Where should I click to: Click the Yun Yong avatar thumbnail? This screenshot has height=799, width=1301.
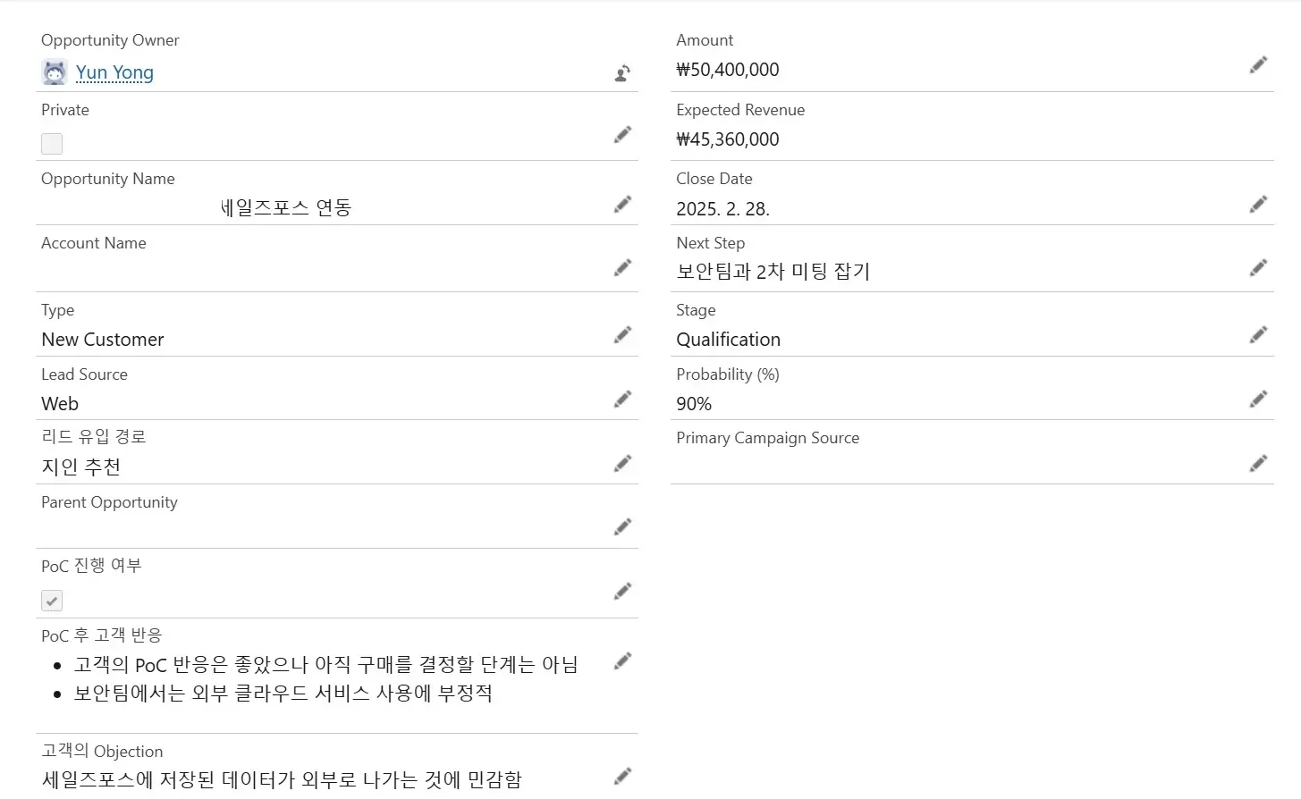(55, 72)
